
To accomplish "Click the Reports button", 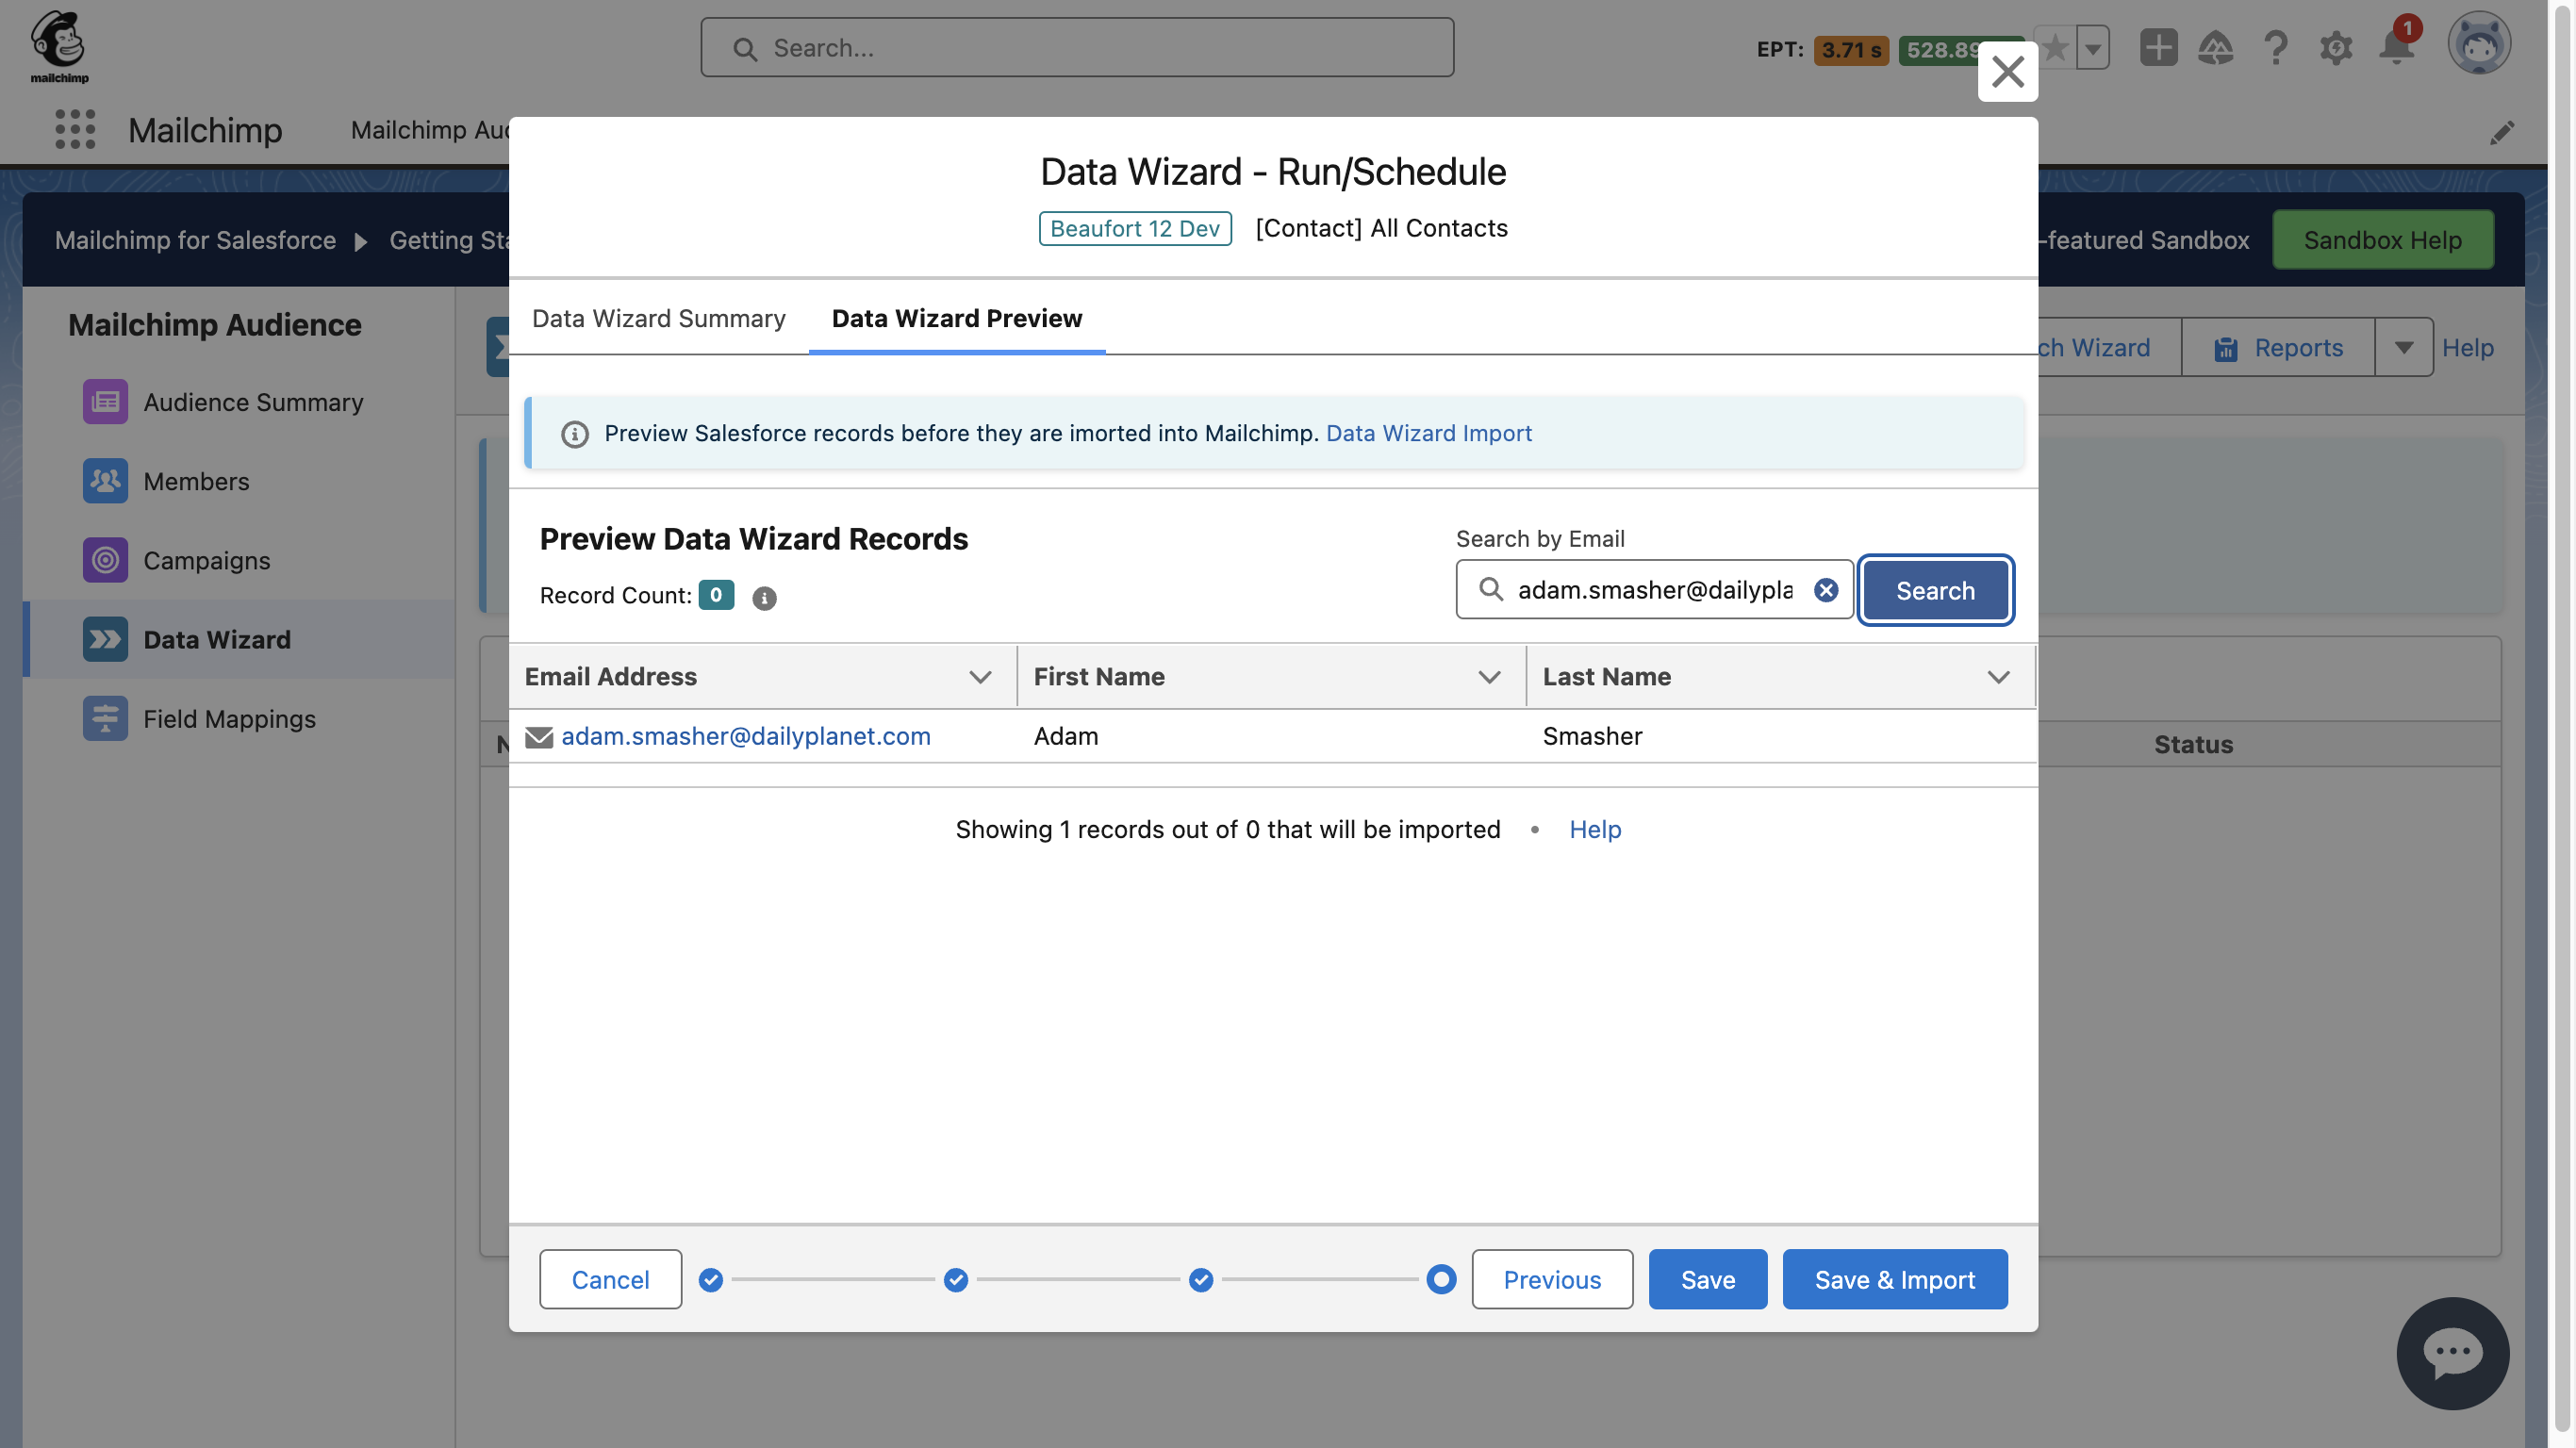I will 2278,347.
